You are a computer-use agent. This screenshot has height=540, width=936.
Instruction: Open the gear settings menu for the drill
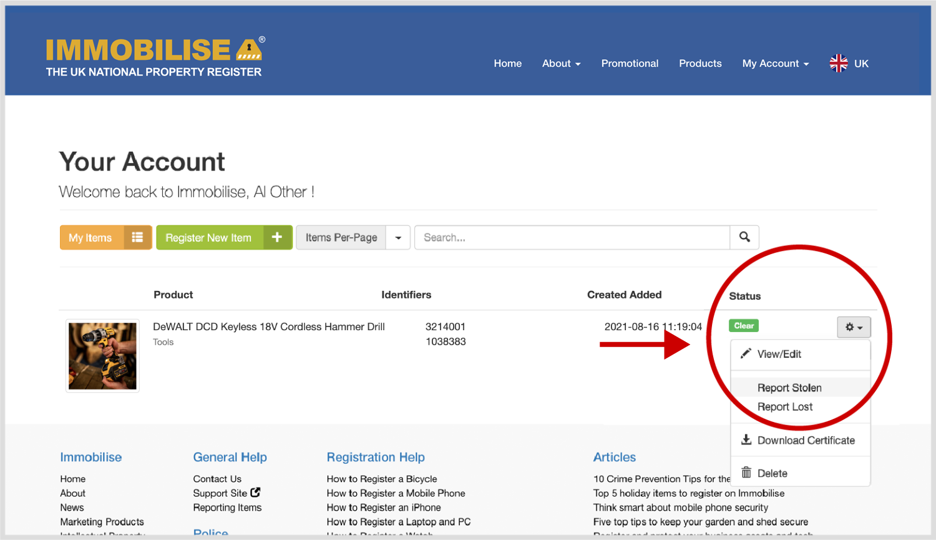tap(854, 327)
